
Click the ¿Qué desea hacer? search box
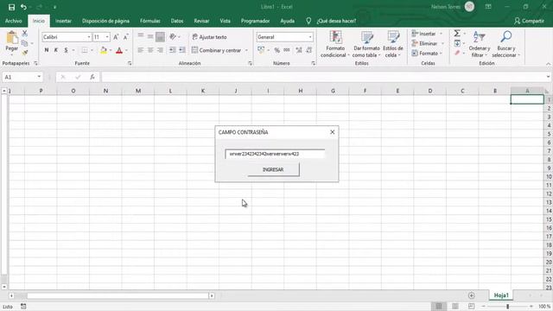336,21
